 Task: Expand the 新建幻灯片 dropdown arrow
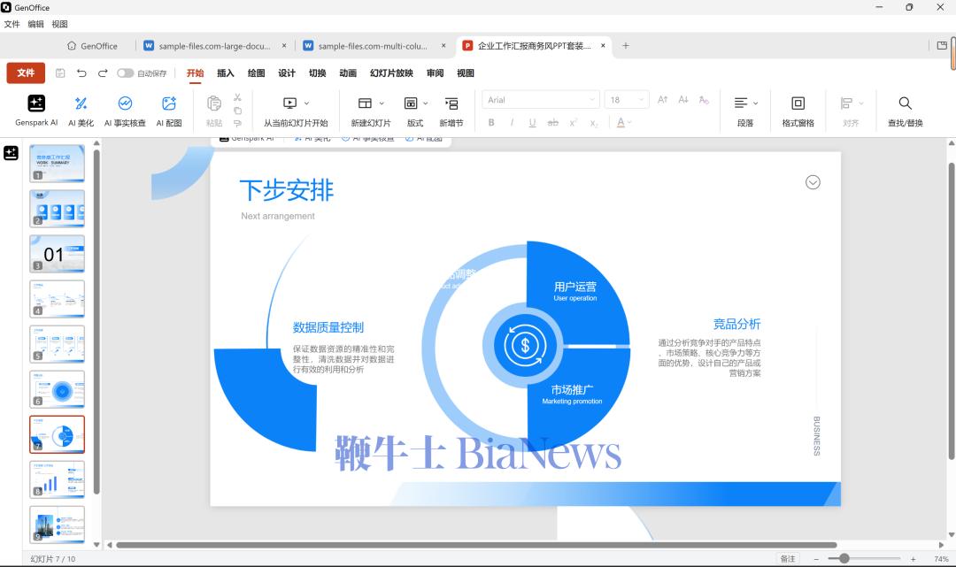click(382, 103)
